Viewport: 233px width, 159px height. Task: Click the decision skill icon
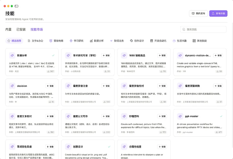pyautogui.click(x=12, y=86)
